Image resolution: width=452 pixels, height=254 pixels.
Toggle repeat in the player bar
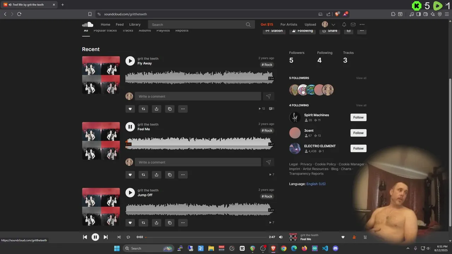click(128, 237)
